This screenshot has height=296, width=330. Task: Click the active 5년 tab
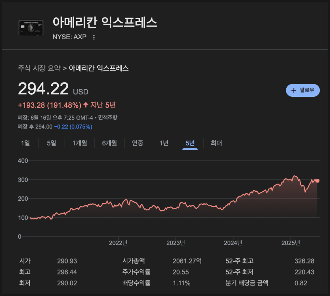[x=190, y=143]
